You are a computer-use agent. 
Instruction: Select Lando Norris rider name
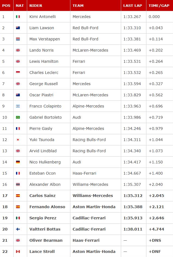click(x=42, y=50)
